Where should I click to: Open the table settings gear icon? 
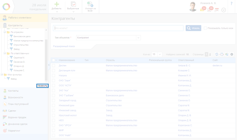232,54
